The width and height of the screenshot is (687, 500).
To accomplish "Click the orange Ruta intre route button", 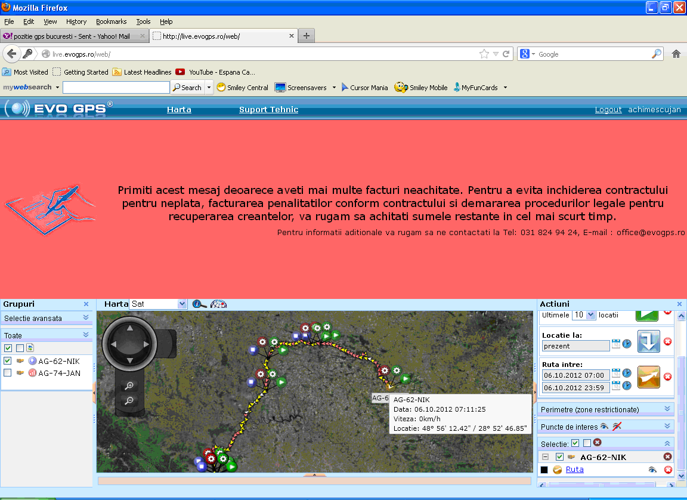I will point(648,377).
